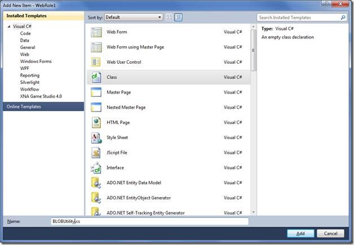Select the ADO.NET Entity Data Model icon
This screenshot has height=245, width=354.
(x=96, y=182)
